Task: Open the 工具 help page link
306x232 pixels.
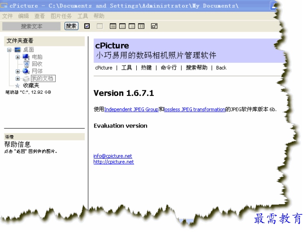Action: click(x=127, y=67)
